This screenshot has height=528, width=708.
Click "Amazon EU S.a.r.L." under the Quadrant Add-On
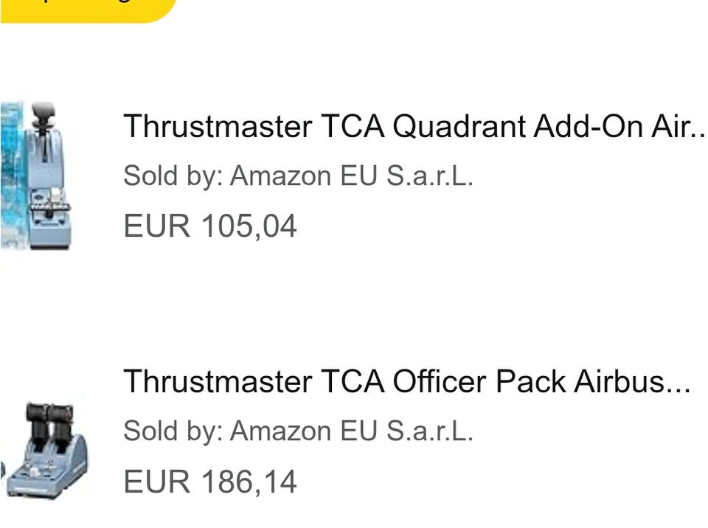coord(351,176)
